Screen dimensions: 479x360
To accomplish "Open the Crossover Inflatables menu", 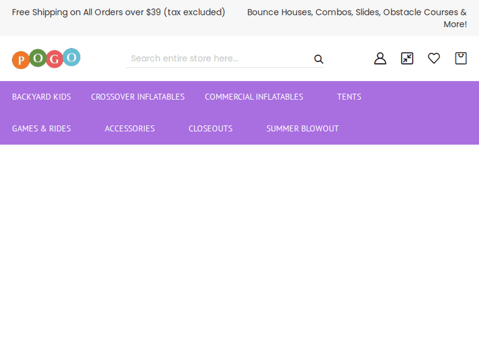I will pyautogui.click(x=137, y=97).
